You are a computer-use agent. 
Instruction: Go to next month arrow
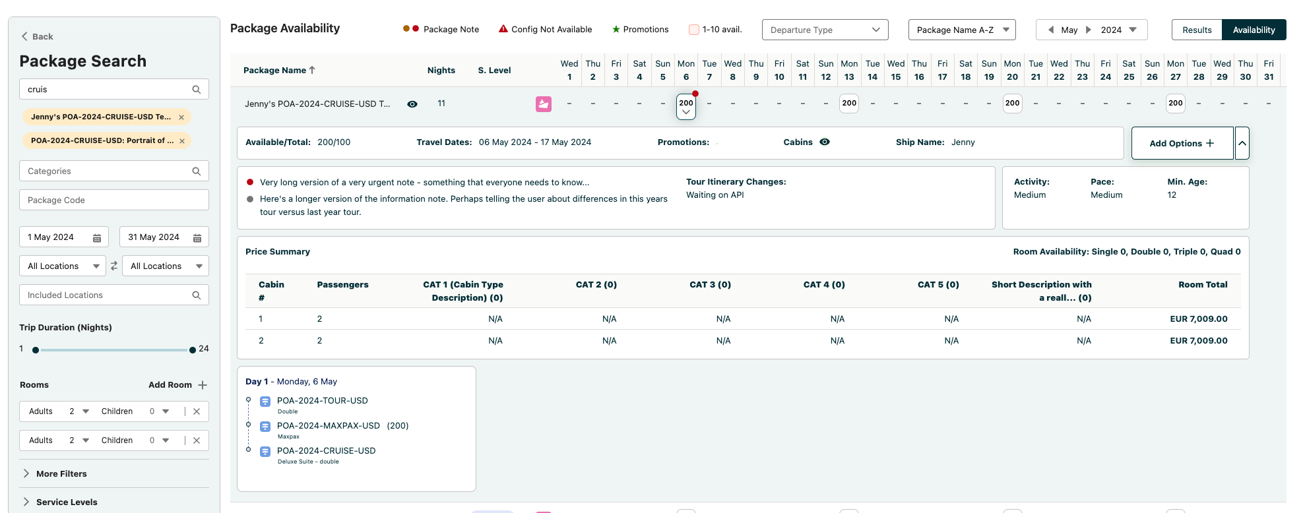[x=1089, y=30]
